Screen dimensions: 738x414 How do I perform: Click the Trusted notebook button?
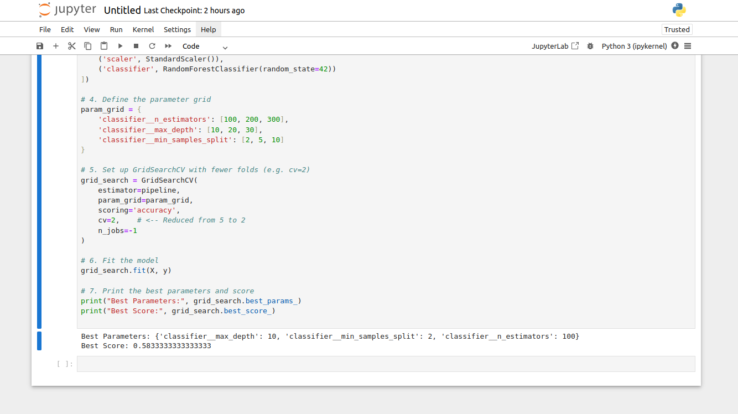click(677, 29)
